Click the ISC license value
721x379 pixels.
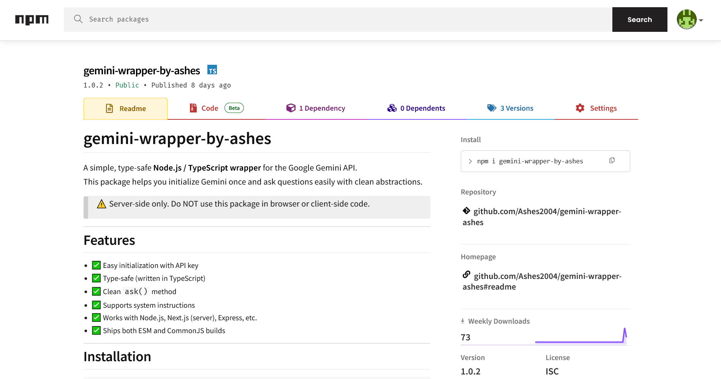[x=552, y=371]
